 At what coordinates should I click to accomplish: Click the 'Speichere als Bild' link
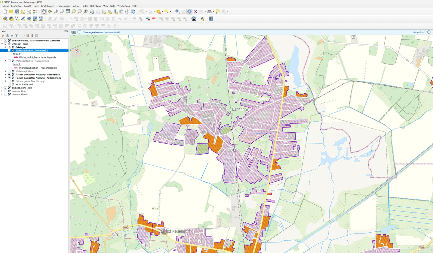click(112, 32)
